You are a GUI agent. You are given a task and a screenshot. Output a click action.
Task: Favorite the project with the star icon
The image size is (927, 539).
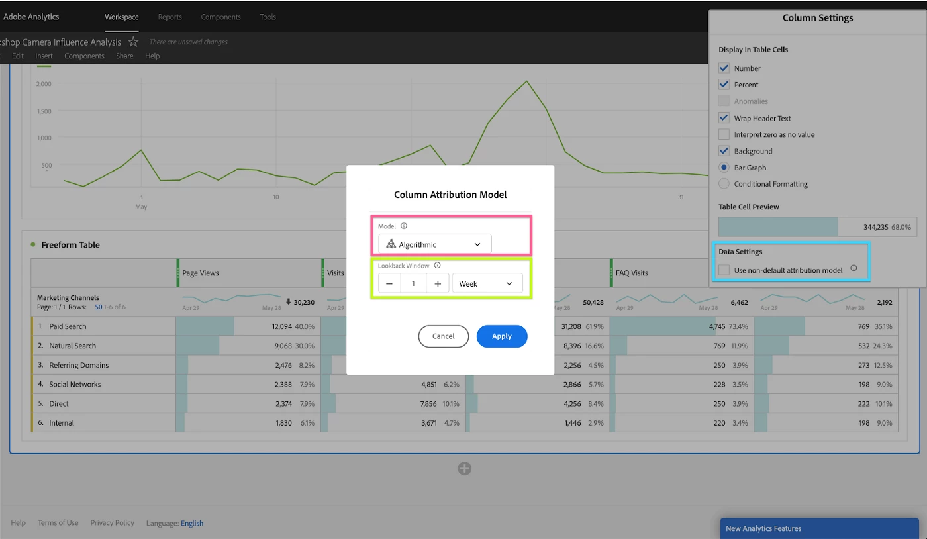pyautogui.click(x=133, y=42)
